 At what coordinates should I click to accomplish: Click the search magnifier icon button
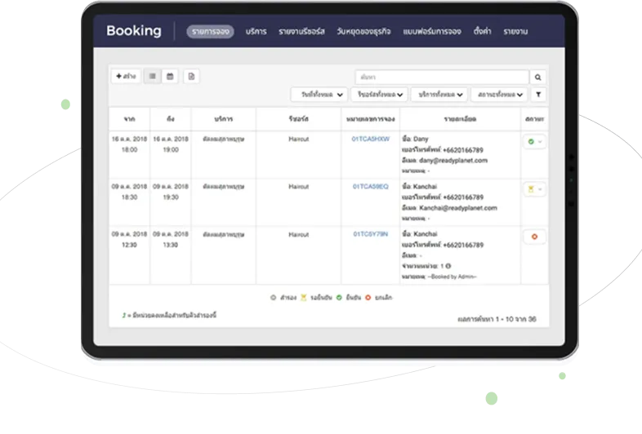click(537, 77)
